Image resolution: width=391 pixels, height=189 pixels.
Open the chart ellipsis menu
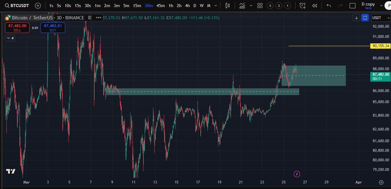[98, 18]
